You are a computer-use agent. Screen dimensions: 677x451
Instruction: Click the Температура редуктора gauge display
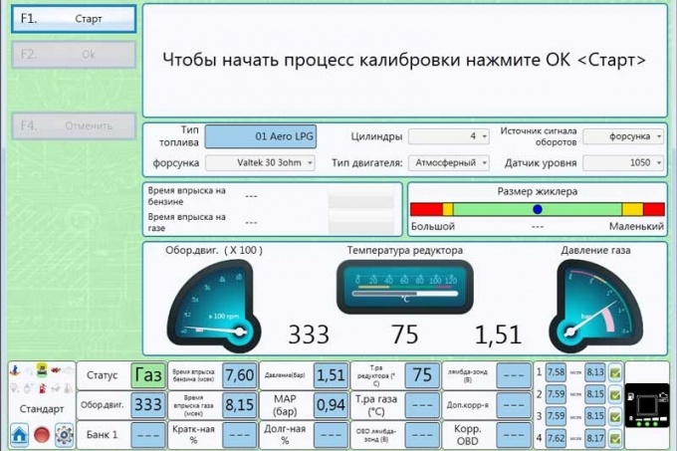pos(405,287)
